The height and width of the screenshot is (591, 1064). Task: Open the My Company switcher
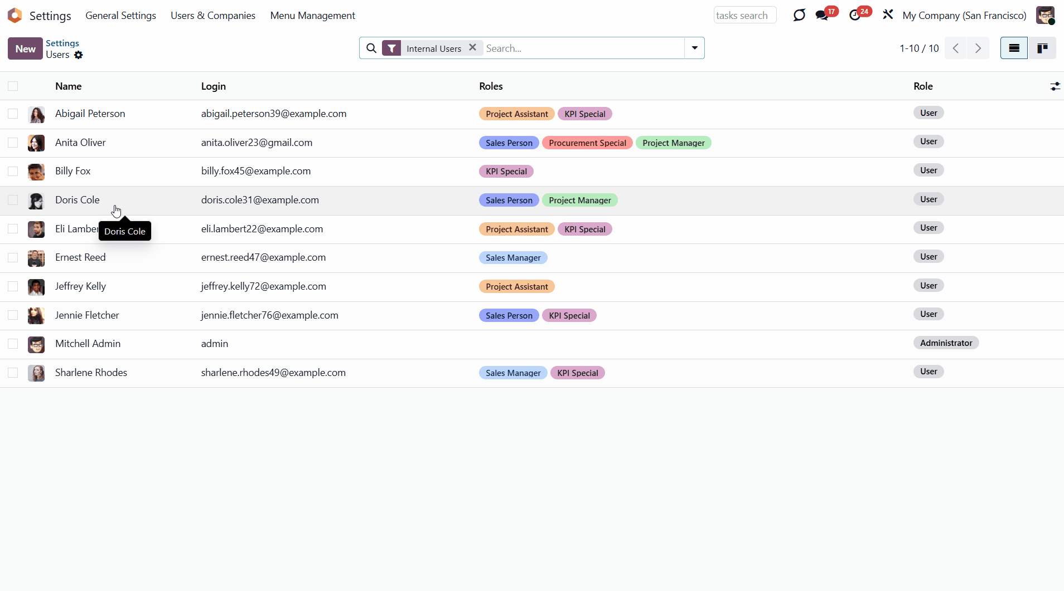point(964,16)
